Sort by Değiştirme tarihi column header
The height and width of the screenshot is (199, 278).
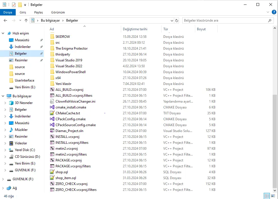141,29
